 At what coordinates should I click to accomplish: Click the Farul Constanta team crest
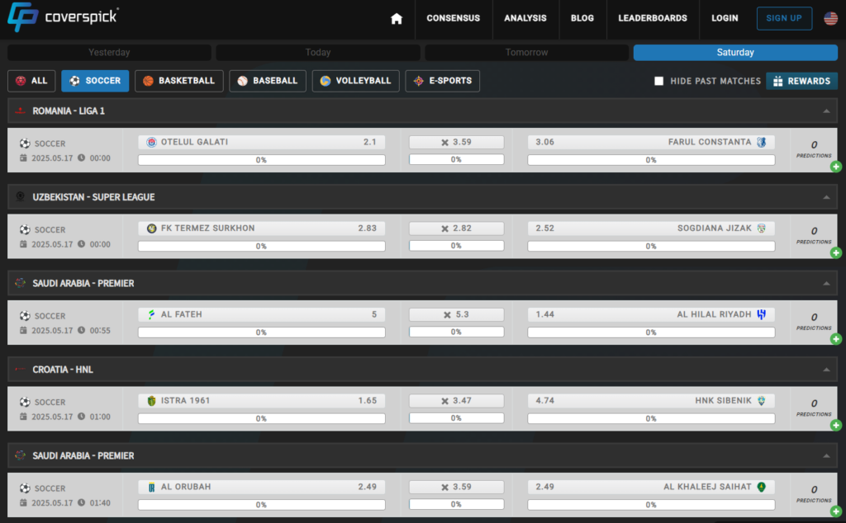pos(761,142)
